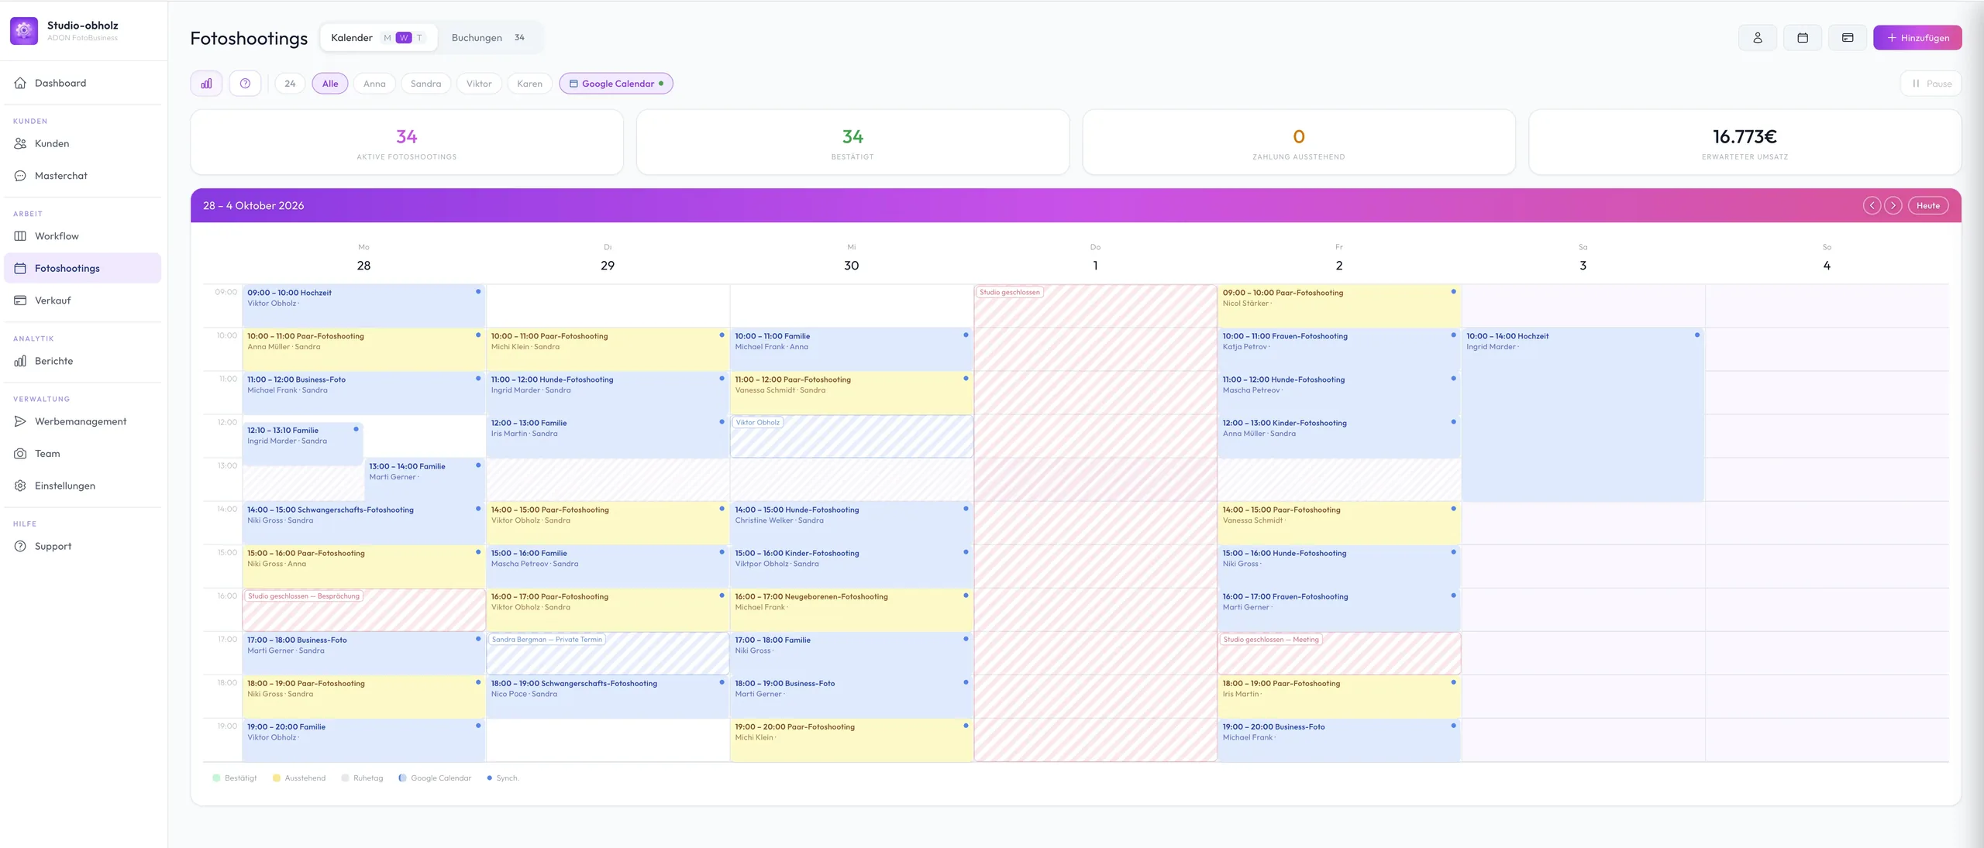Open Workflow in sidebar
This screenshot has height=848, width=1984.
click(83, 236)
